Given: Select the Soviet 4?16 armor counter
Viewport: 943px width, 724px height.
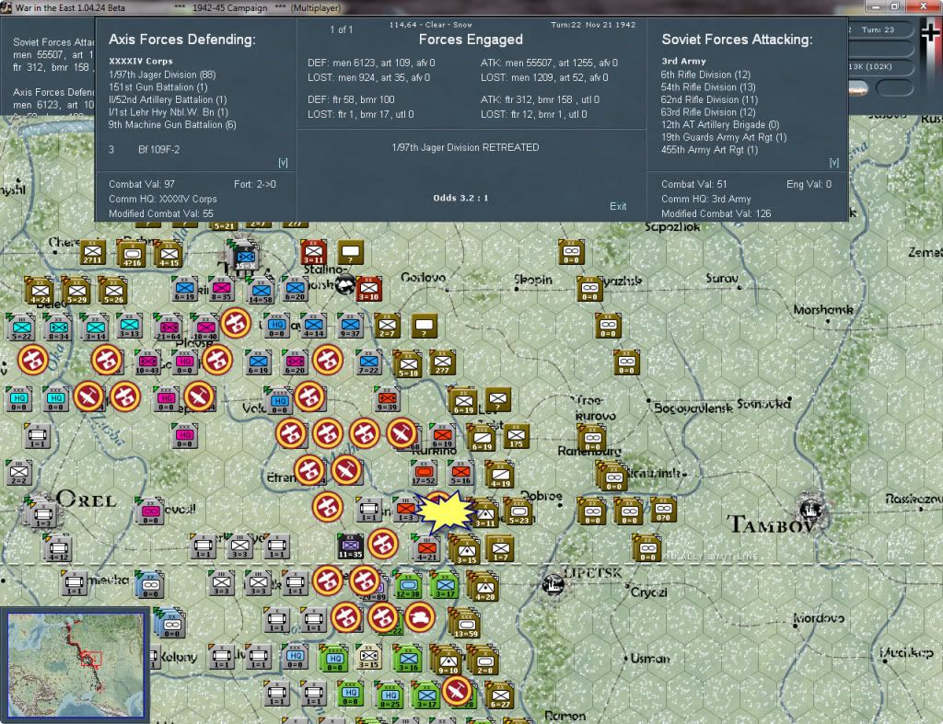Looking at the screenshot, I should (x=131, y=254).
